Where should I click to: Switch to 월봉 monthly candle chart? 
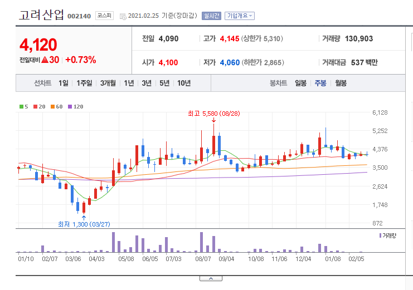(x=341, y=83)
